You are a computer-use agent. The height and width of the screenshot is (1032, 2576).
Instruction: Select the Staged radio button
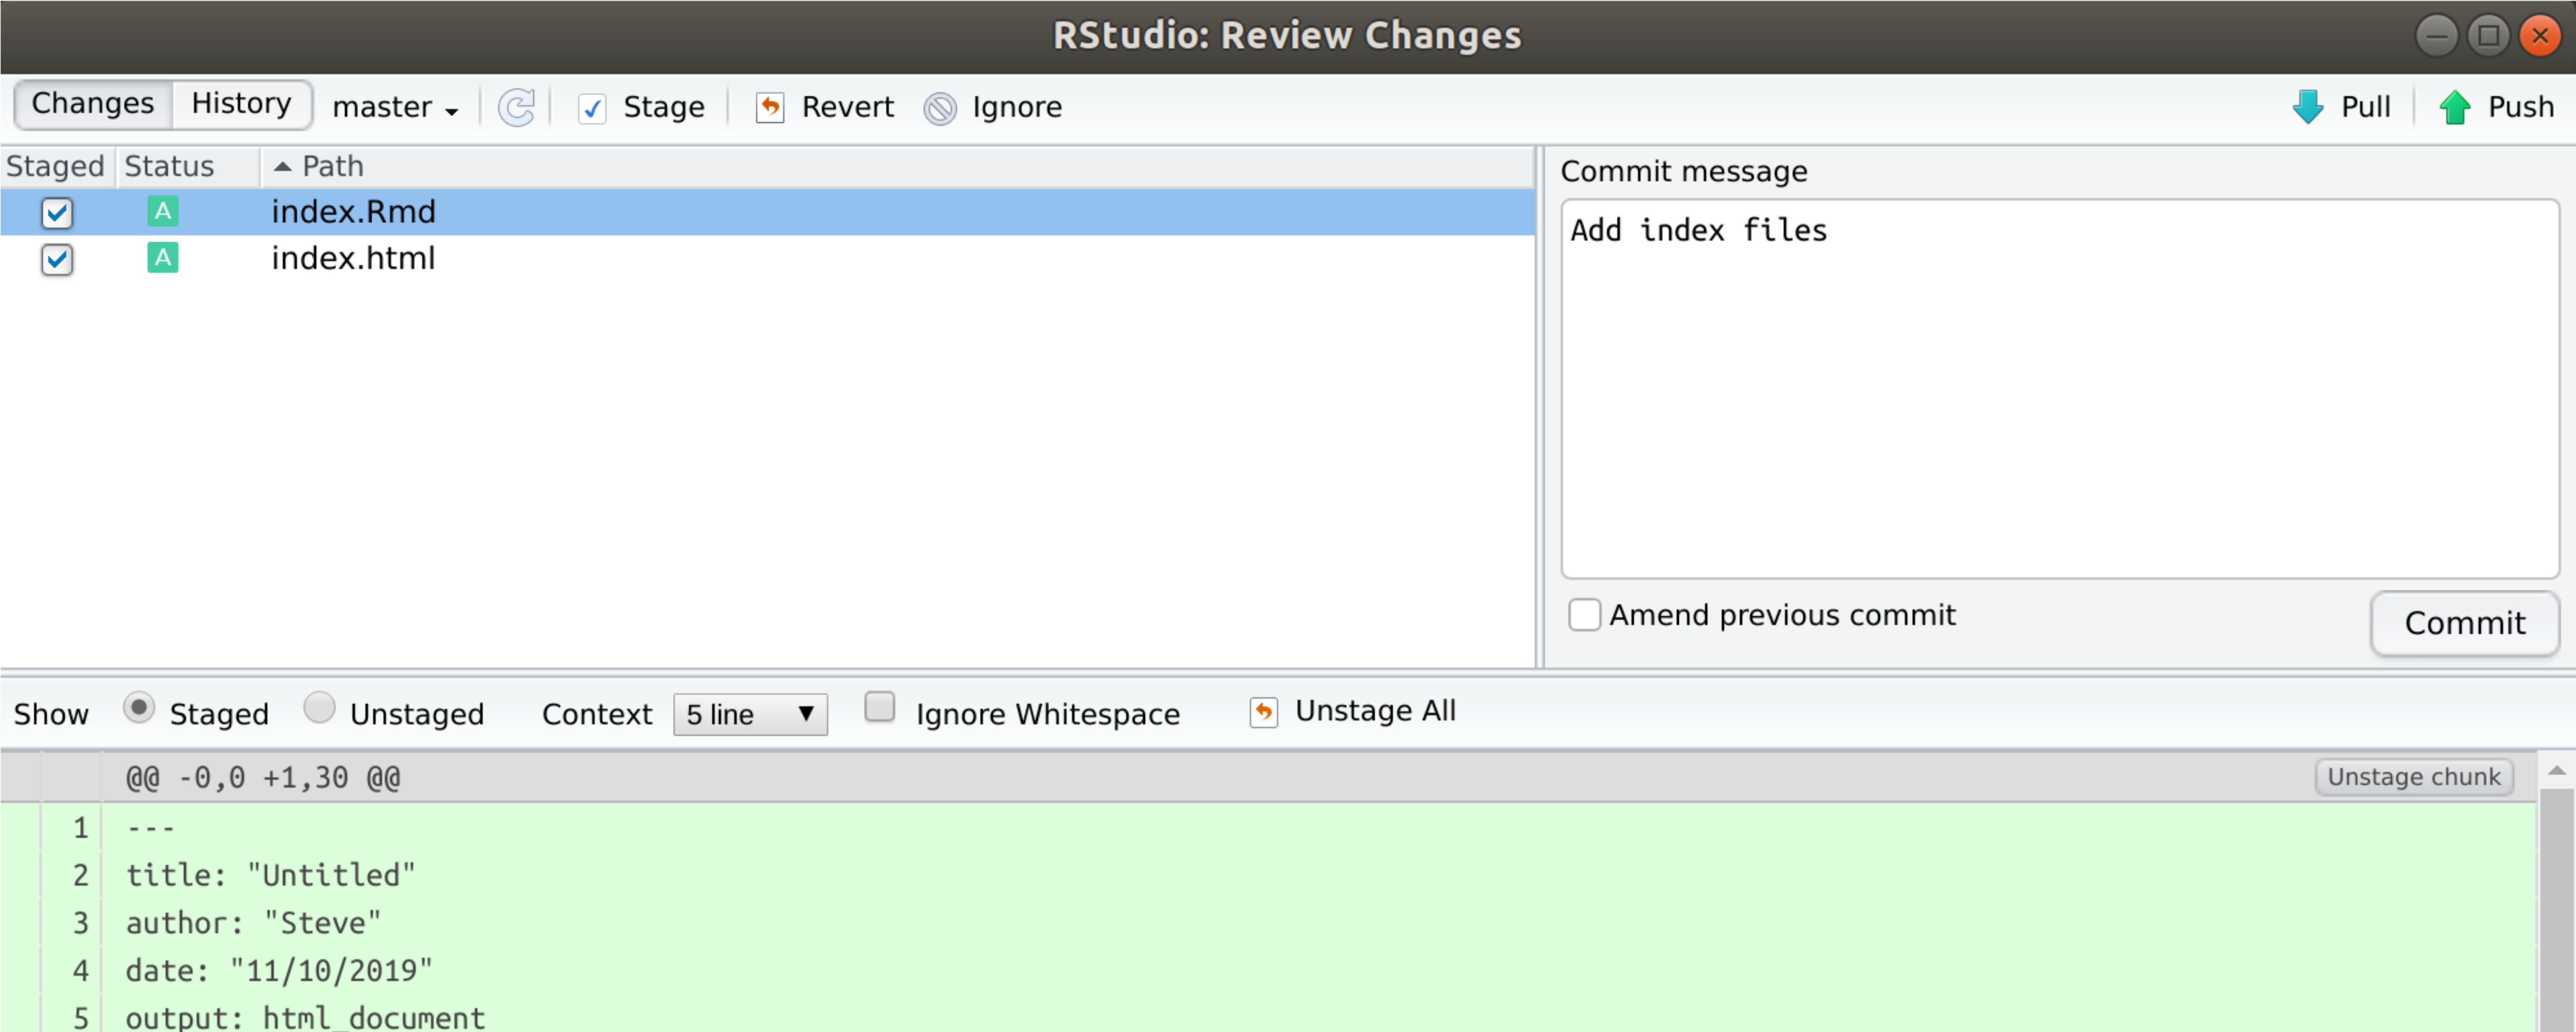(139, 707)
